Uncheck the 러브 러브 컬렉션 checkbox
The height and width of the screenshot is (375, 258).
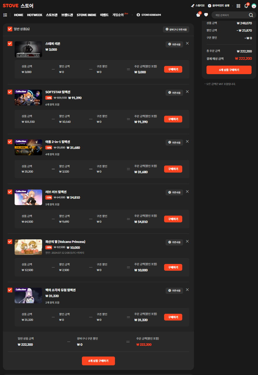pyautogui.click(x=10, y=192)
